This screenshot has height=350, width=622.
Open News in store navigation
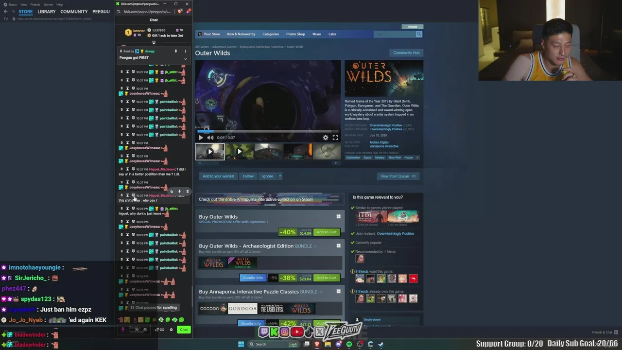(317, 34)
